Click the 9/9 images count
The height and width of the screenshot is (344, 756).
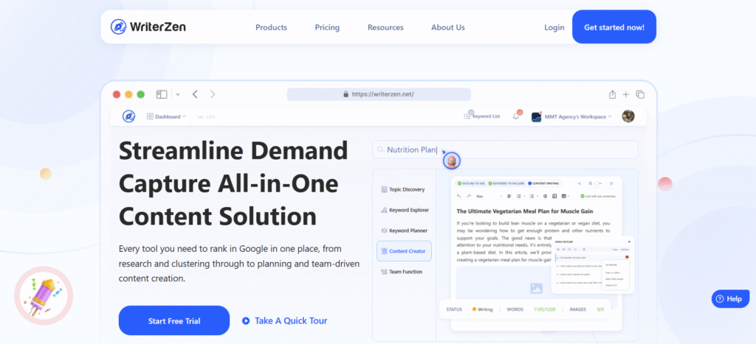600,309
